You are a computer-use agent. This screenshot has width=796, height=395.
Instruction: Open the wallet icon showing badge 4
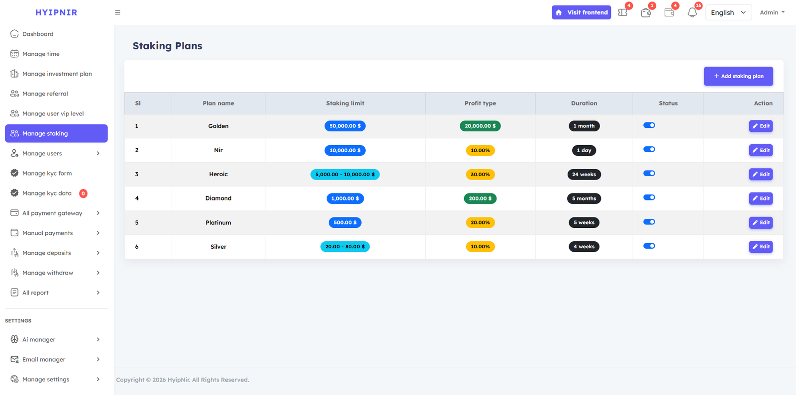click(669, 12)
